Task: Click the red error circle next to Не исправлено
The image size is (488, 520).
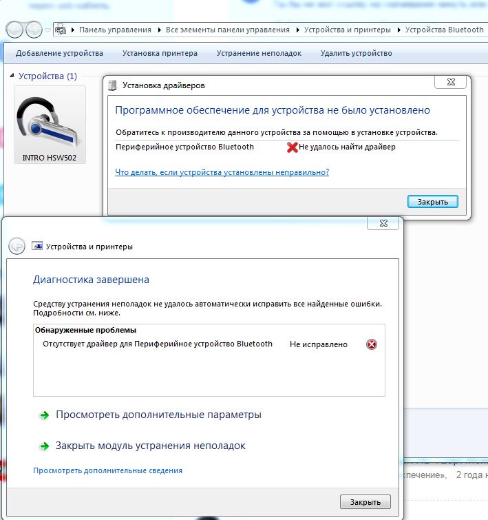Action: click(372, 344)
